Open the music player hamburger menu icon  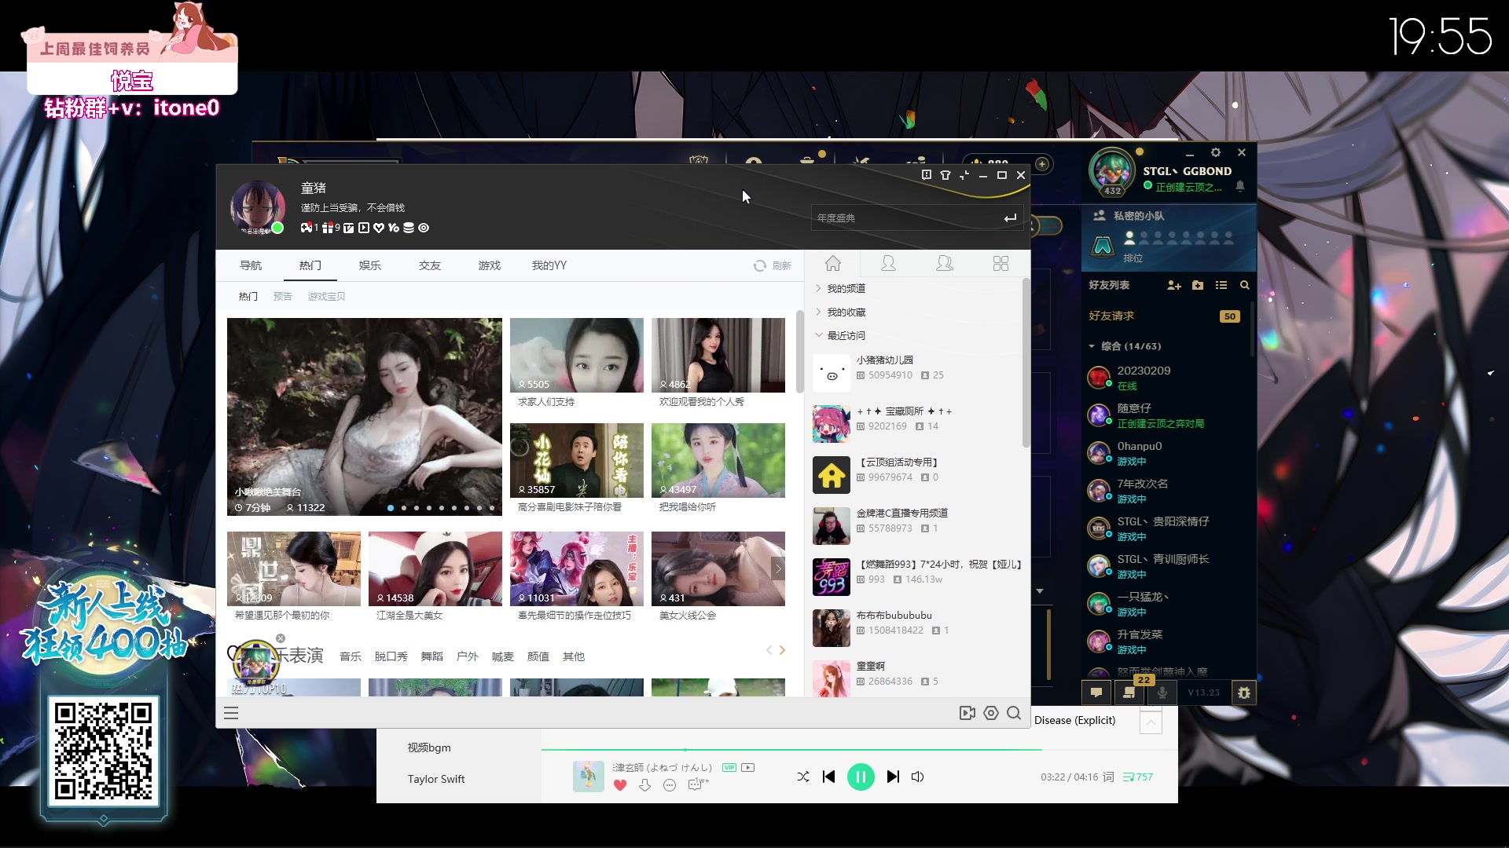(230, 713)
